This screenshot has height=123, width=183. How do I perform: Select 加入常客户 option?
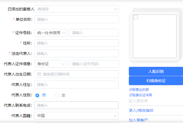(x=138, y=120)
